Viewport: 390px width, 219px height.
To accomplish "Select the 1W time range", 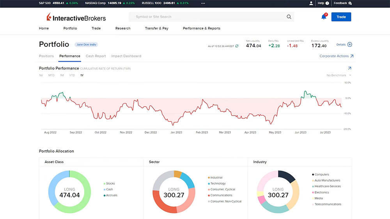I will click(x=41, y=75).
